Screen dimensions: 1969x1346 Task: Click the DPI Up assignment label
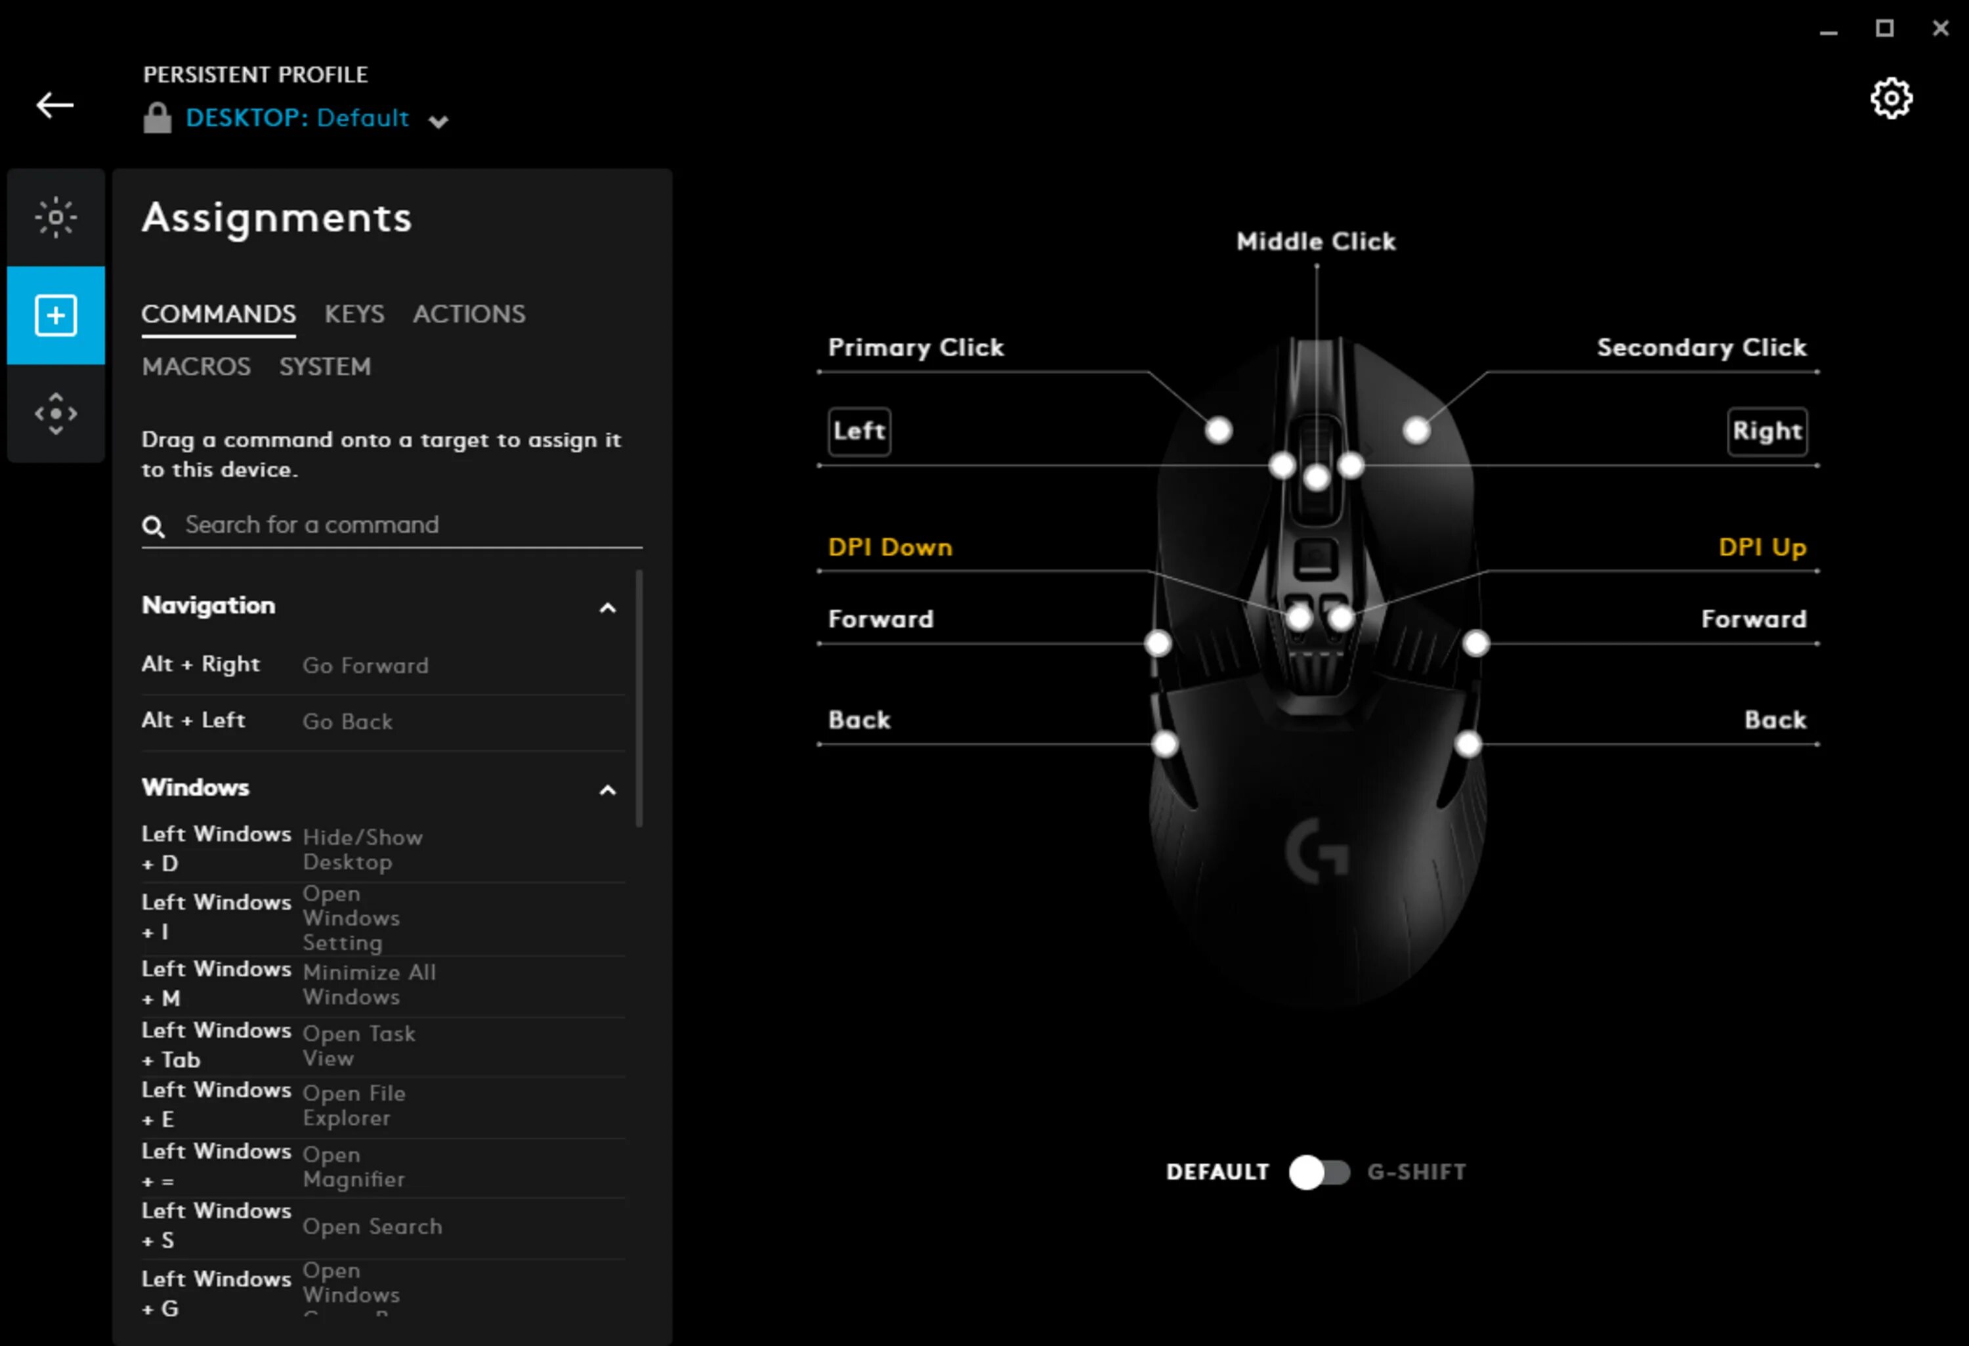(1762, 548)
